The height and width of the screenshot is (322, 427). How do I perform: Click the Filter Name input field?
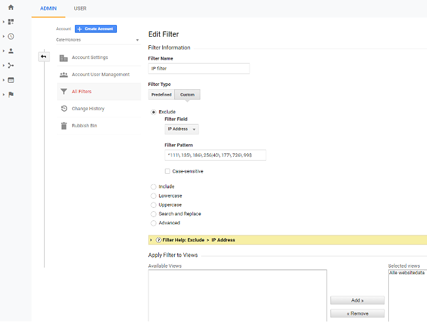[199, 69]
